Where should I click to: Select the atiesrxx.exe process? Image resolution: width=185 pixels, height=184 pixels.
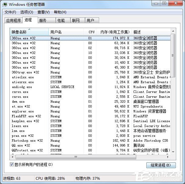(x=90, y=82)
